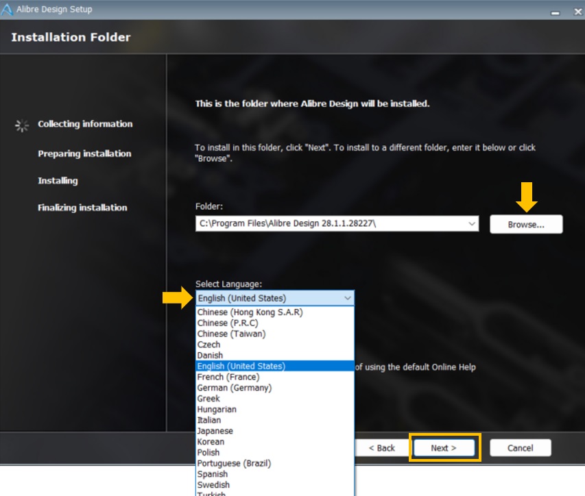
Task: Collapse the Select Language combo box
Action: [x=347, y=298]
